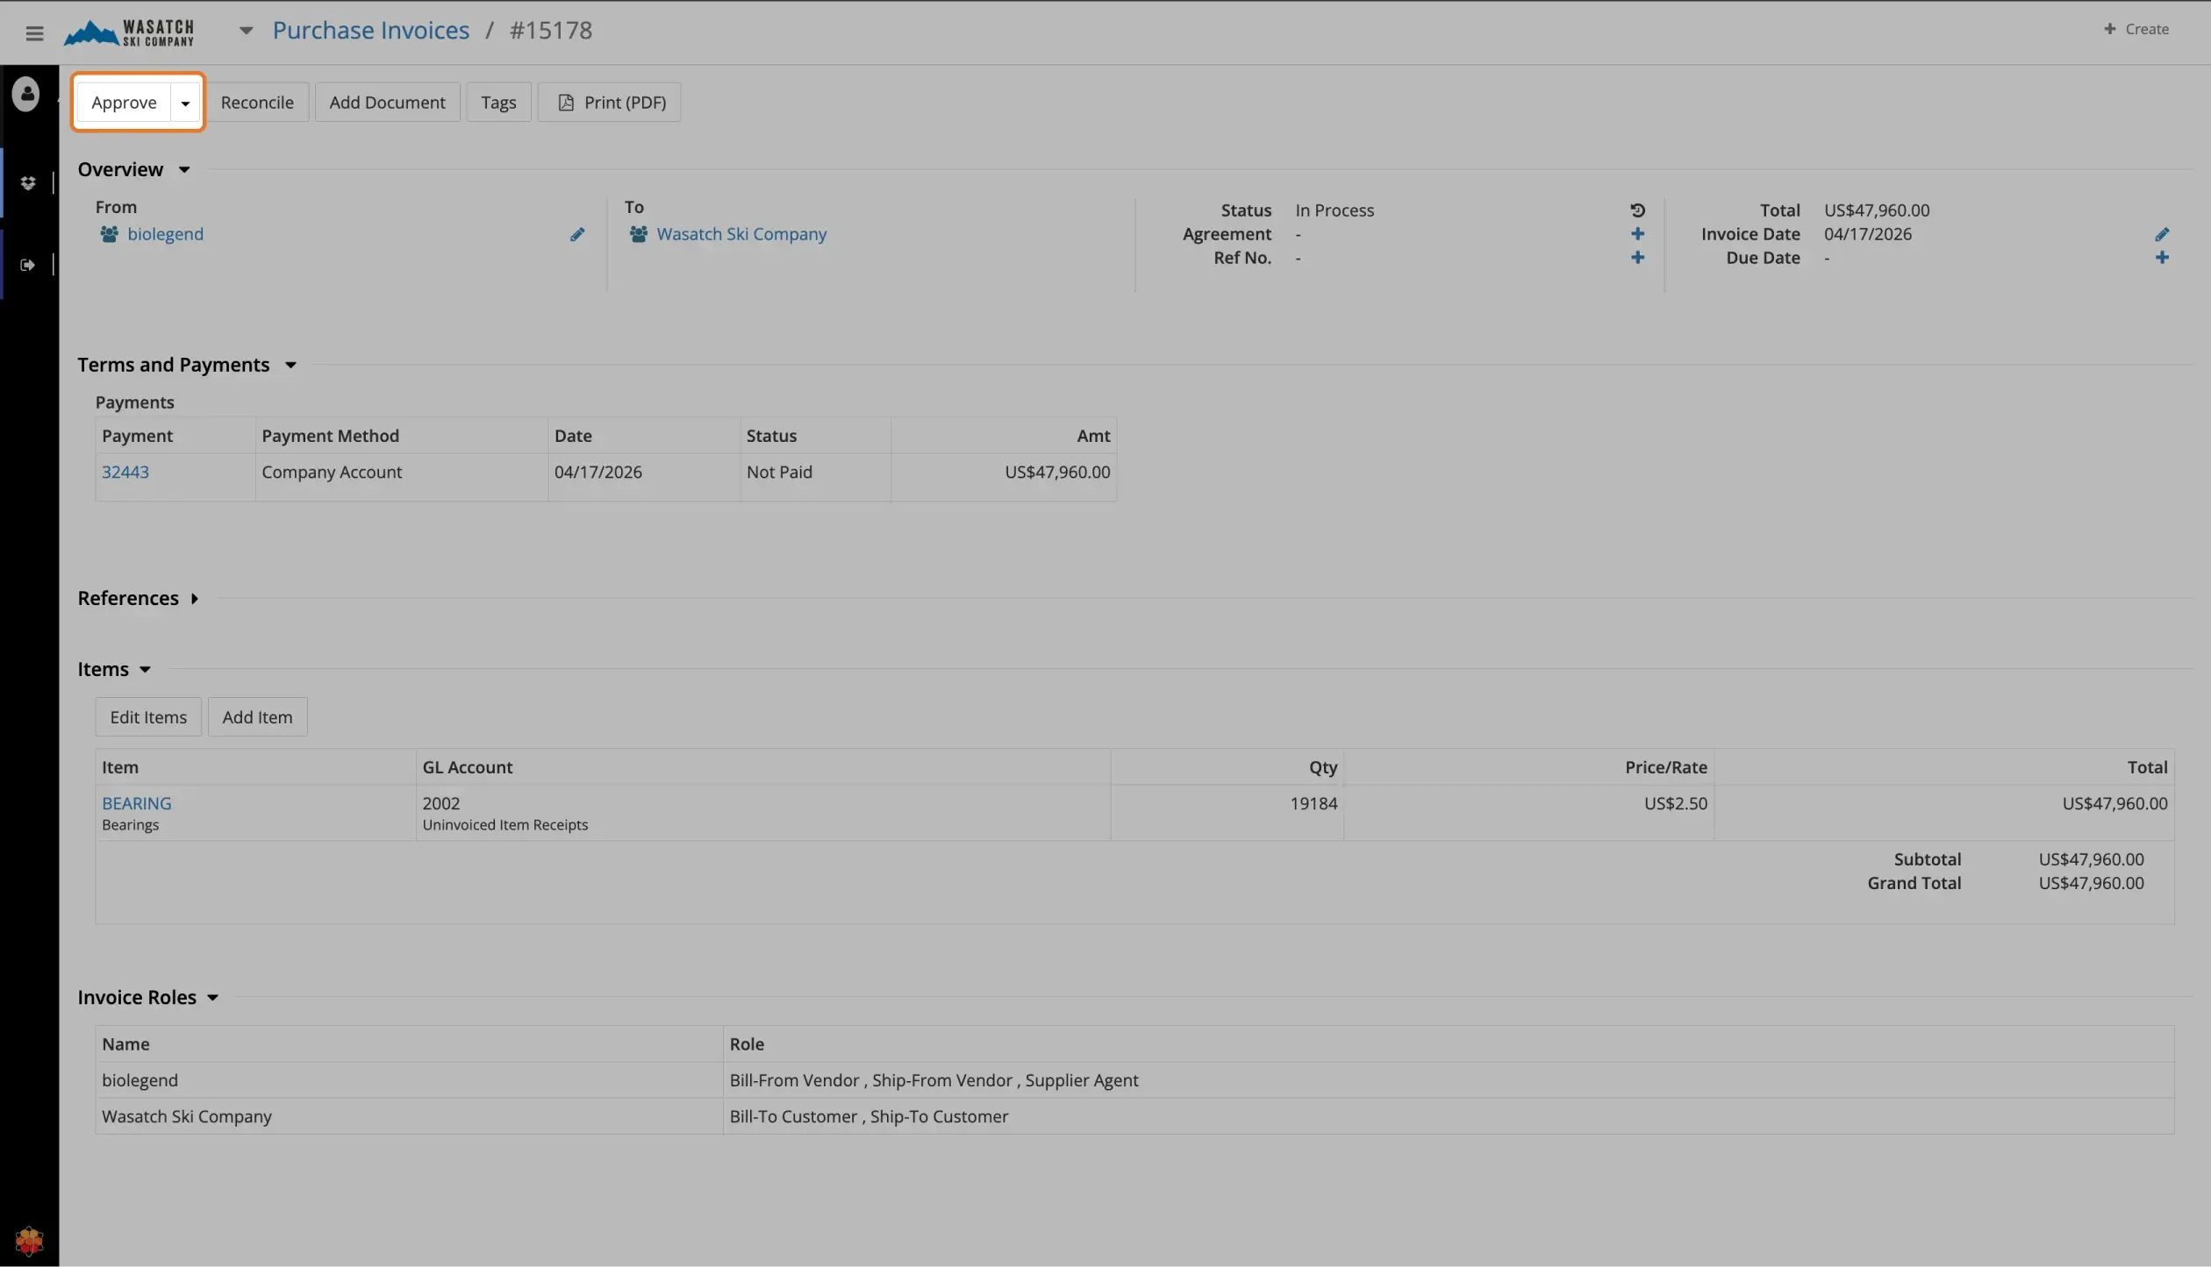Print the invoice as PDF

tap(609, 103)
